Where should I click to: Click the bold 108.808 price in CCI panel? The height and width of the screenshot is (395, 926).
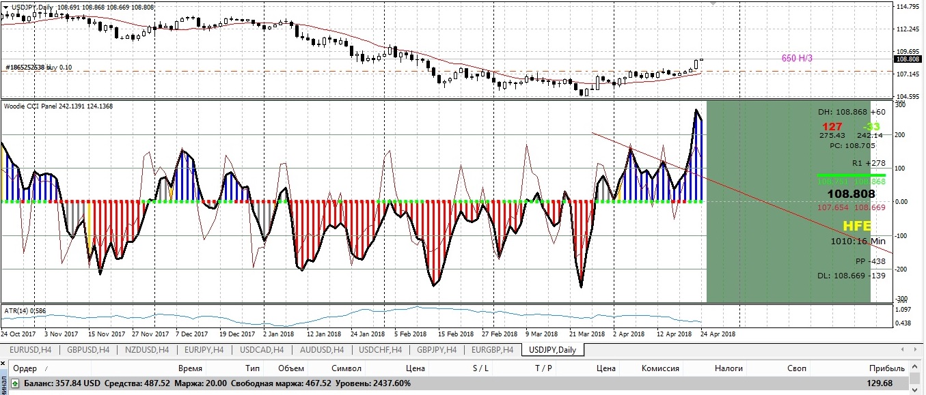pyautogui.click(x=852, y=194)
